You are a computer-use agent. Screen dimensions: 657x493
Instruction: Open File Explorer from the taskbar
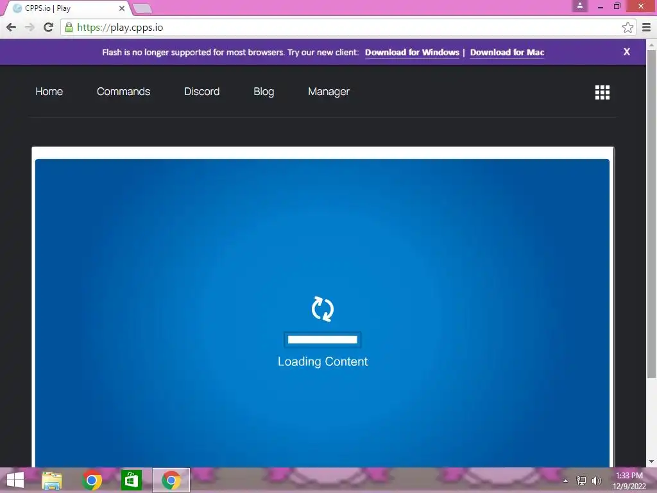[x=52, y=480]
